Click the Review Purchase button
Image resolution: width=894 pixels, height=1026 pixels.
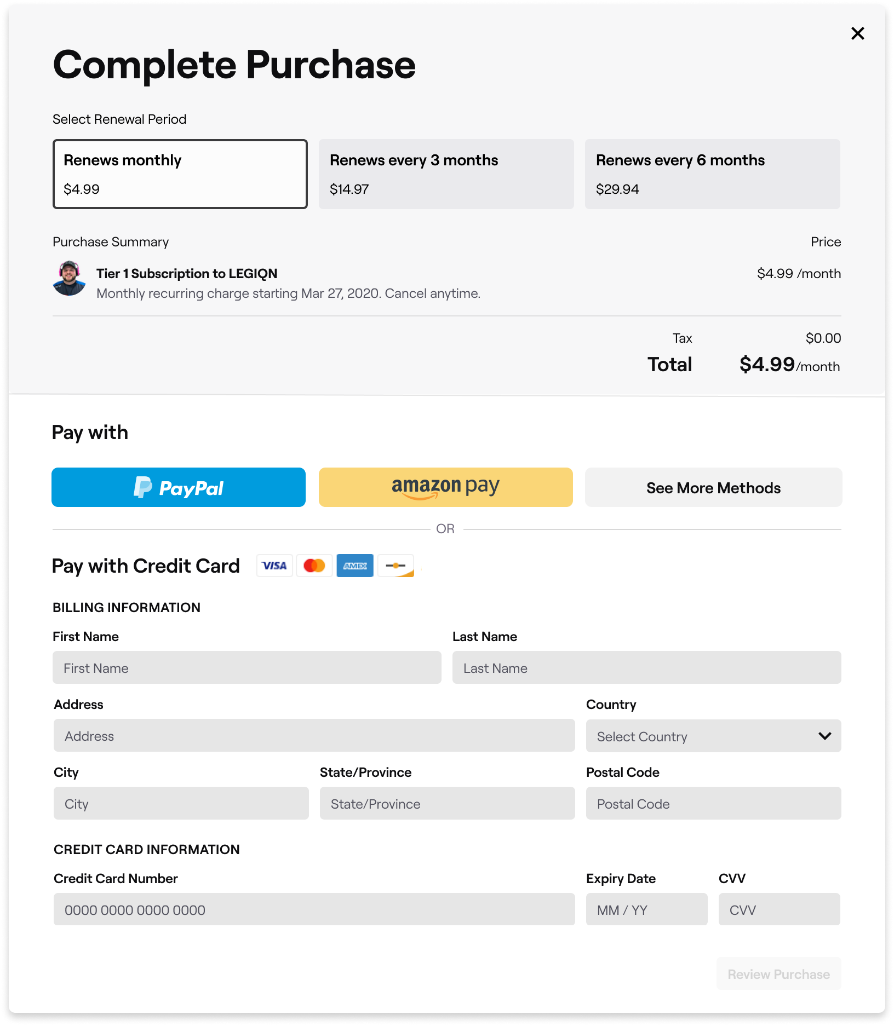(778, 974)
